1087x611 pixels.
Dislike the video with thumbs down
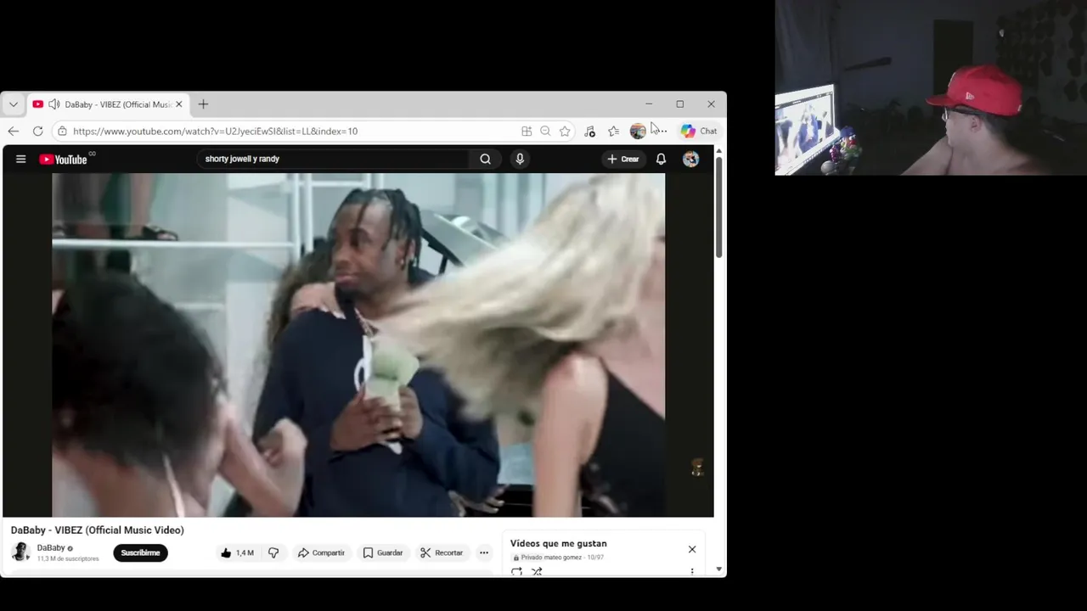(273, 552)
